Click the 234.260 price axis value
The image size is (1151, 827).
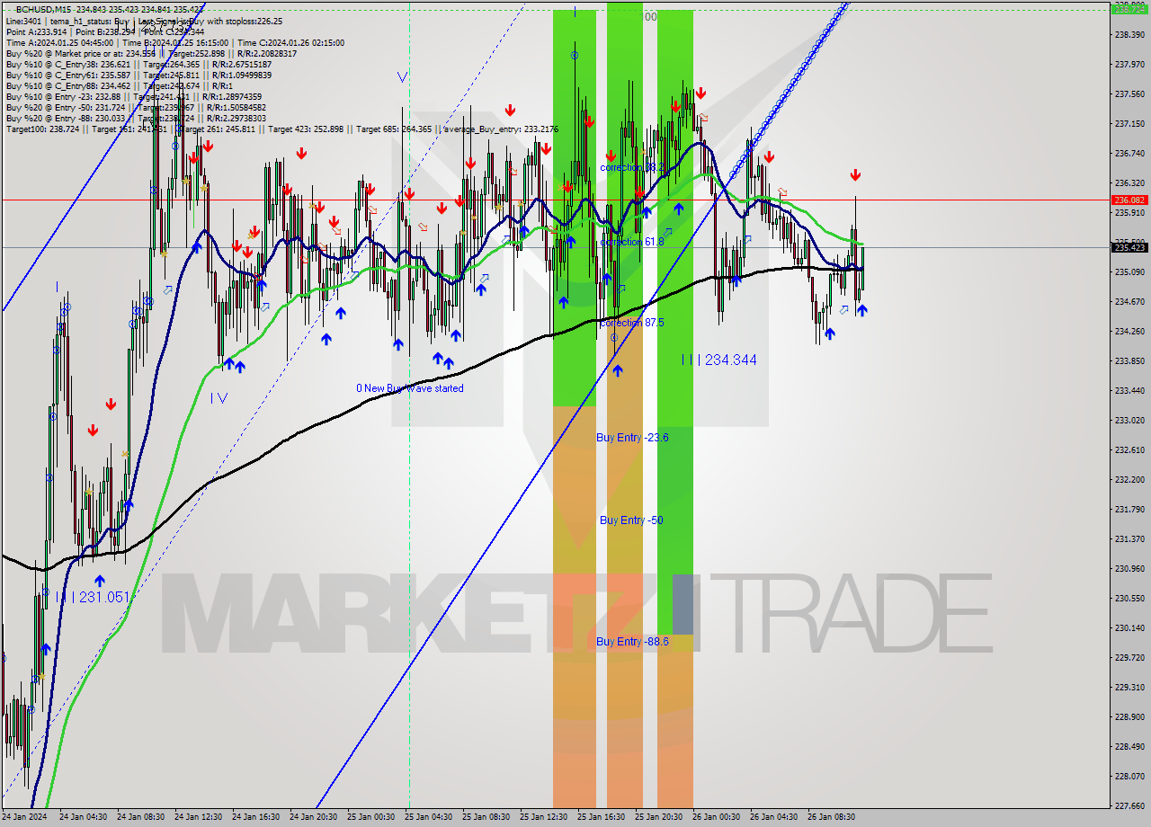1129,331
